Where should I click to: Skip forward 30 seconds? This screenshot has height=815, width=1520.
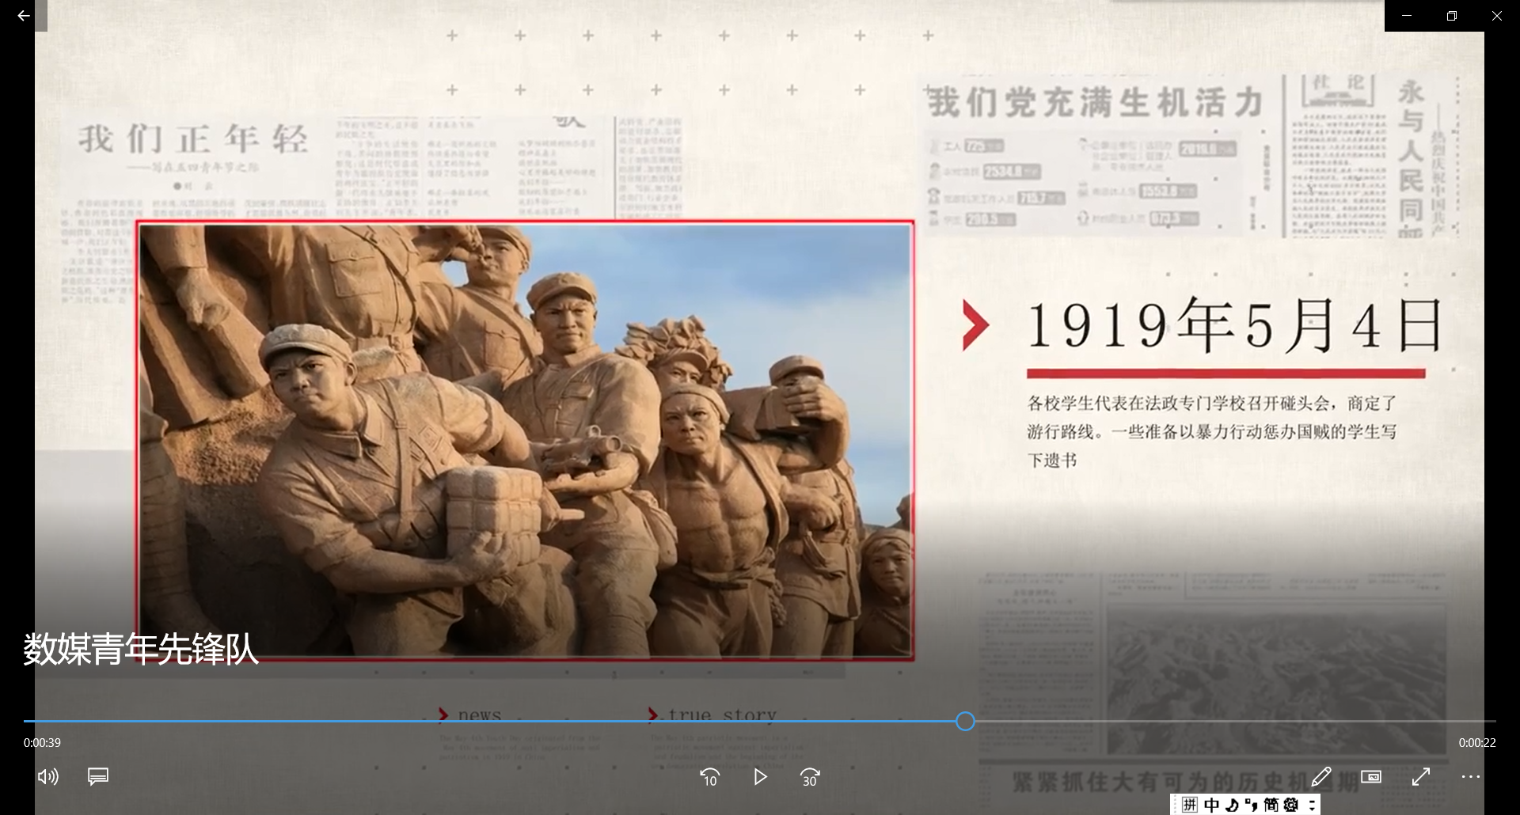point(810,778)
